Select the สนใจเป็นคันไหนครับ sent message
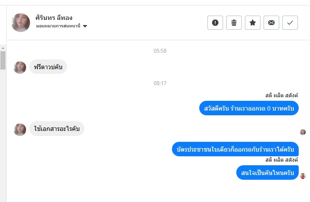 (267, 173)
